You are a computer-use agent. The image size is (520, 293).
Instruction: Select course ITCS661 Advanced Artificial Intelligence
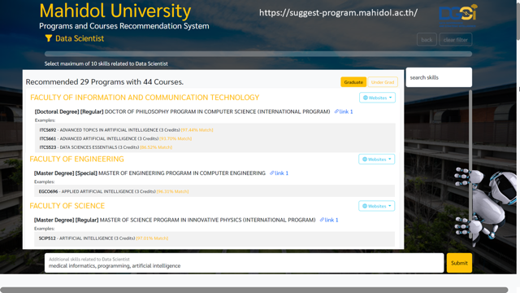[115, 138]
